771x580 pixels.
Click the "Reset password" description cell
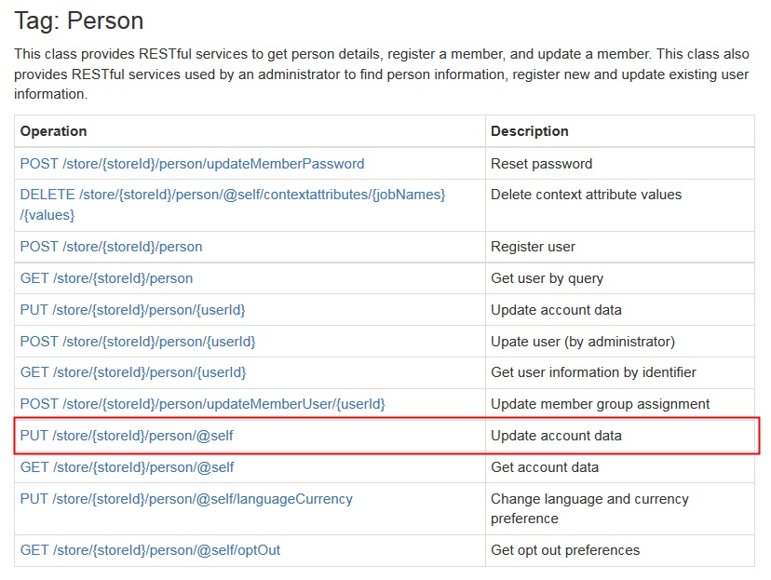pos(541,164)
